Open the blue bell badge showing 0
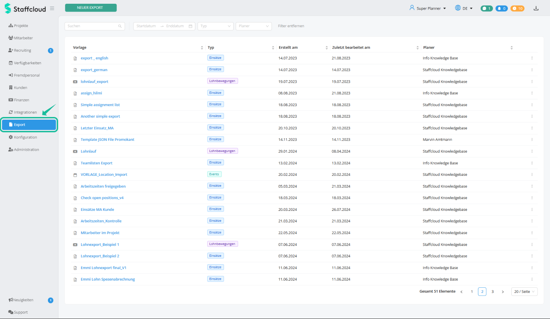Image resolution: width=550 pixels, height=319 pixels. pyautogui.click(x=501, y=9)
